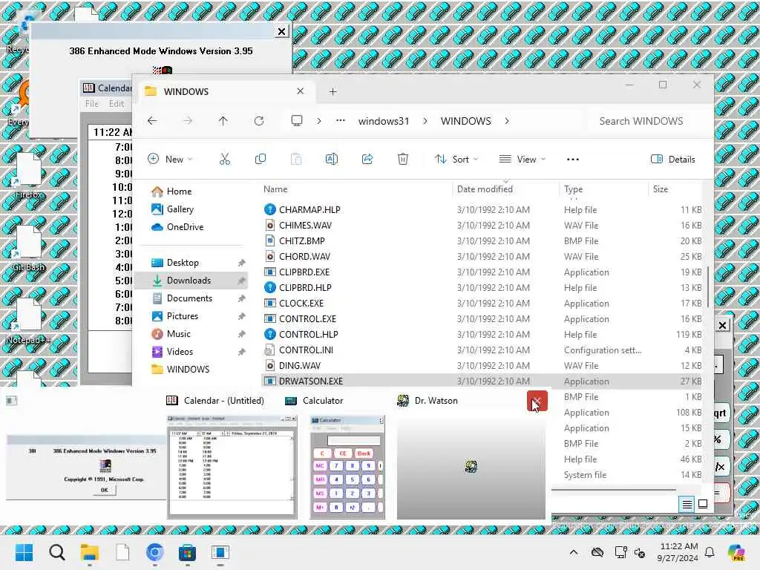
Task: Expand hidden breadcrumb path ellipsis
Action: (341, 121)
